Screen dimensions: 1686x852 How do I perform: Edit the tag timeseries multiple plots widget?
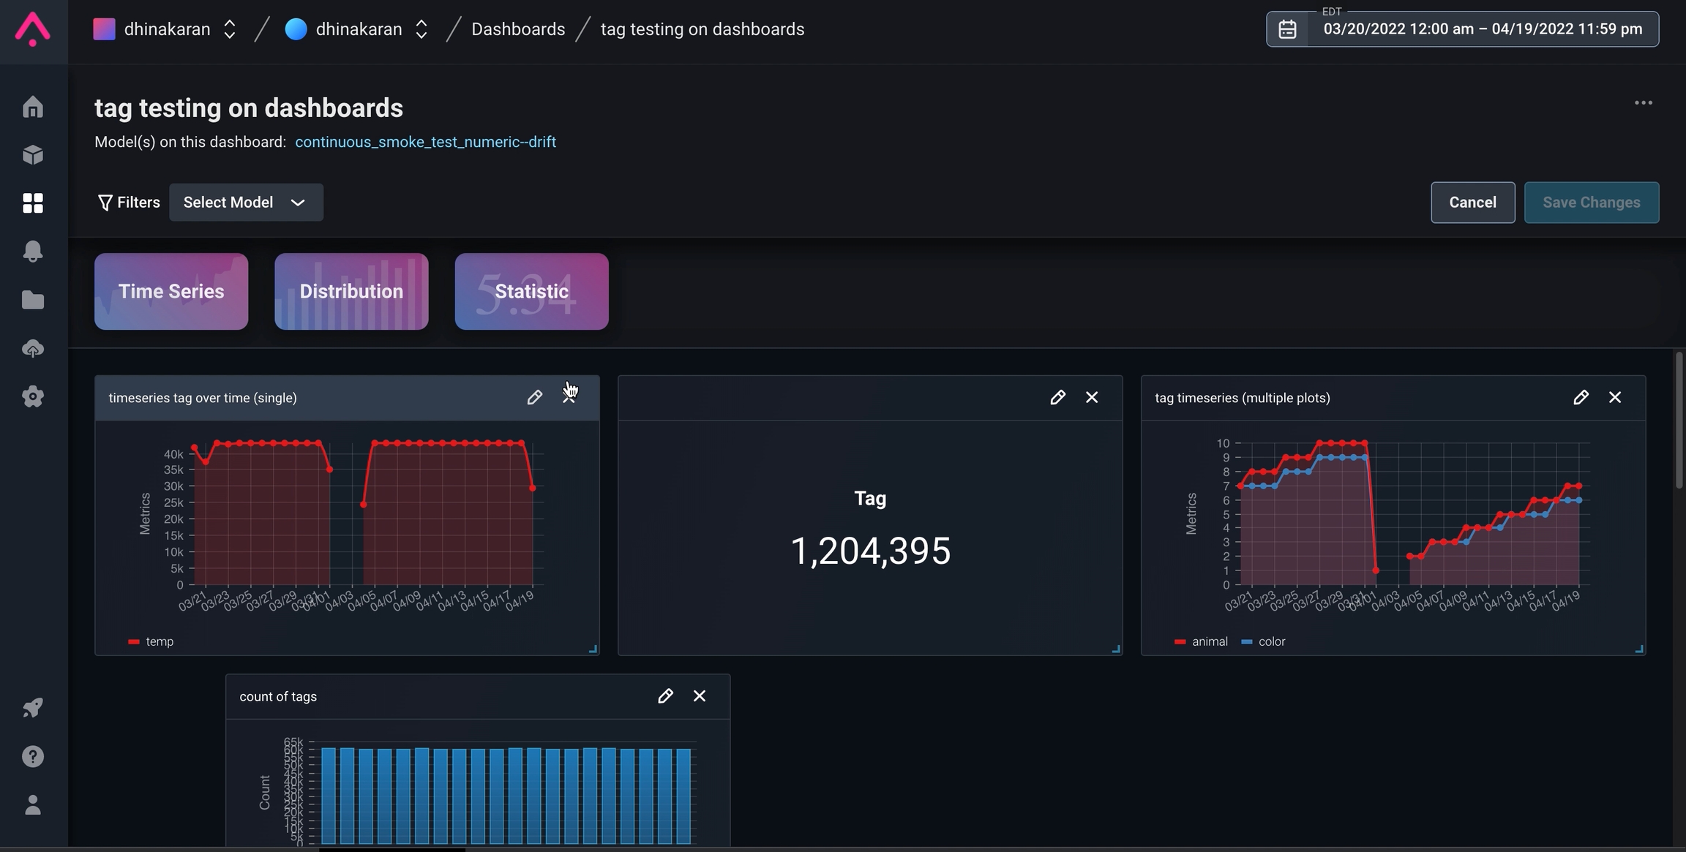1581,397
